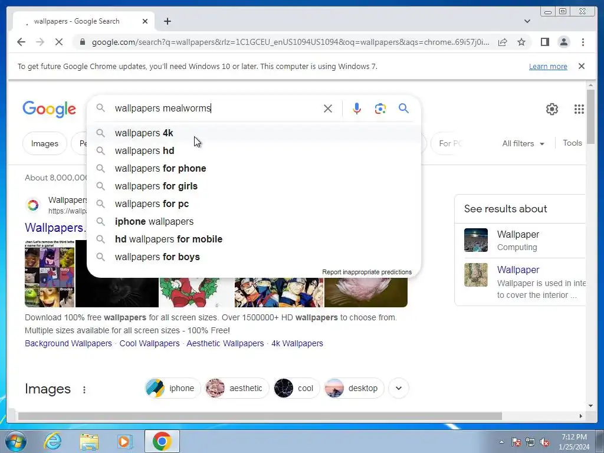Choose suggestion wallpapers for boys
This screenshot has width=604, height=453.
(x=254, y=257)
